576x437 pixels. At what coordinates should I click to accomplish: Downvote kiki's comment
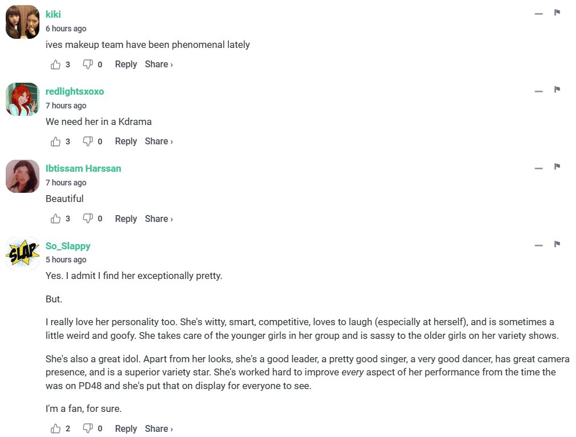(88, 64)
